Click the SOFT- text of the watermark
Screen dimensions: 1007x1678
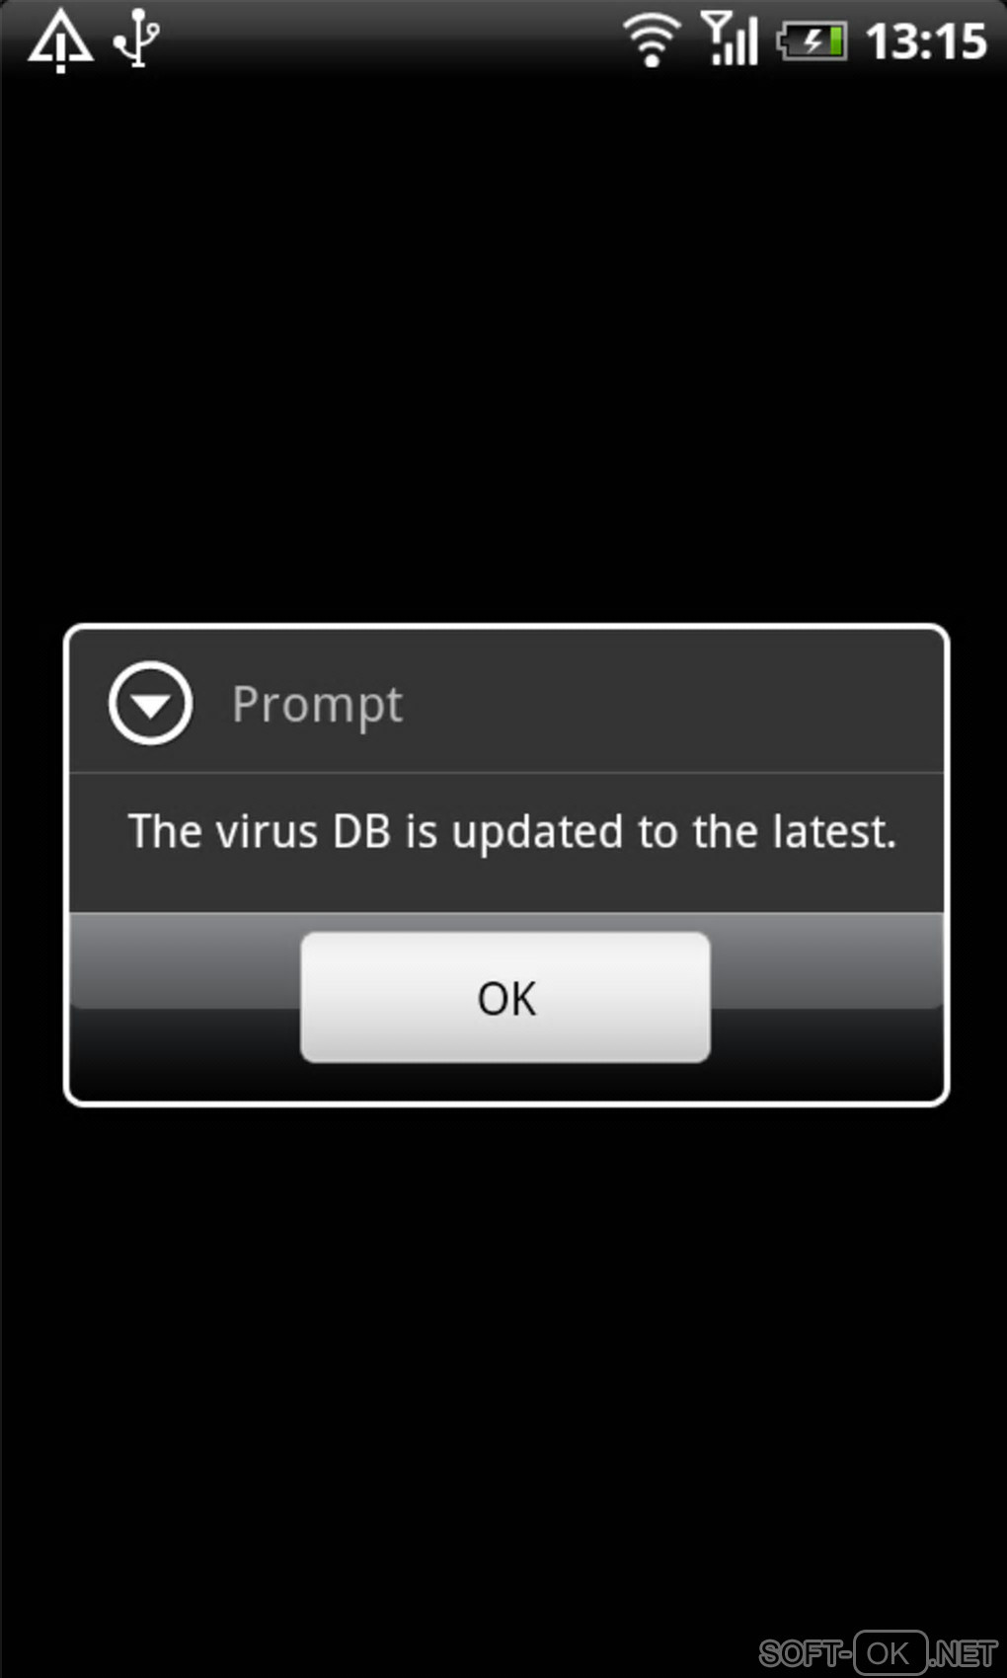(805, 1652)
